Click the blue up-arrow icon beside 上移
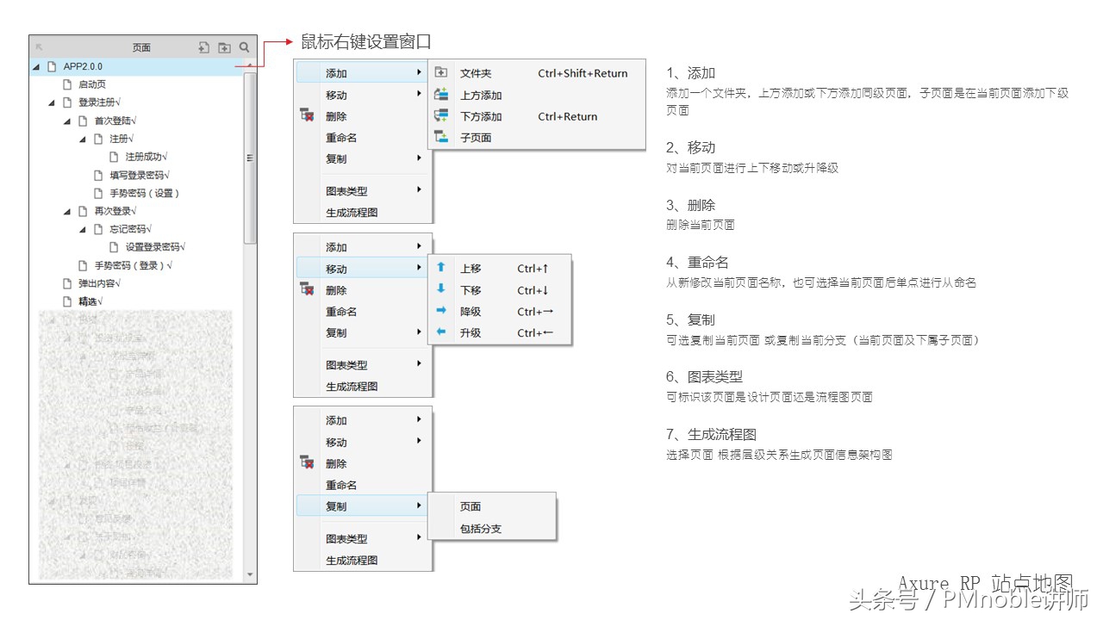The width and height of the screenshot is (1103, 620). tap(440, 268)
